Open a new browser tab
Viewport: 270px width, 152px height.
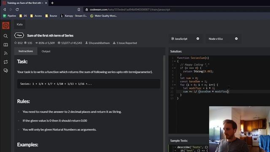tap(52, 3)
